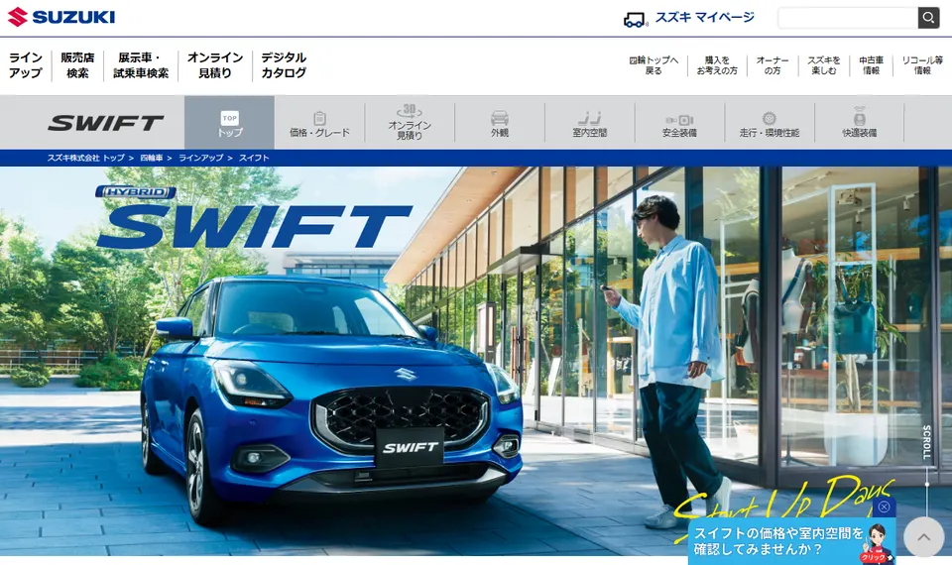
Task: Open スズキを楽しむ link
Action: point(824,65)
